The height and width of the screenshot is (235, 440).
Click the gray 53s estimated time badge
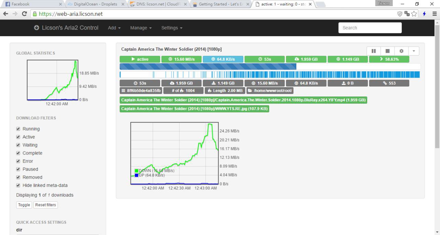click(x=140, y=83)
